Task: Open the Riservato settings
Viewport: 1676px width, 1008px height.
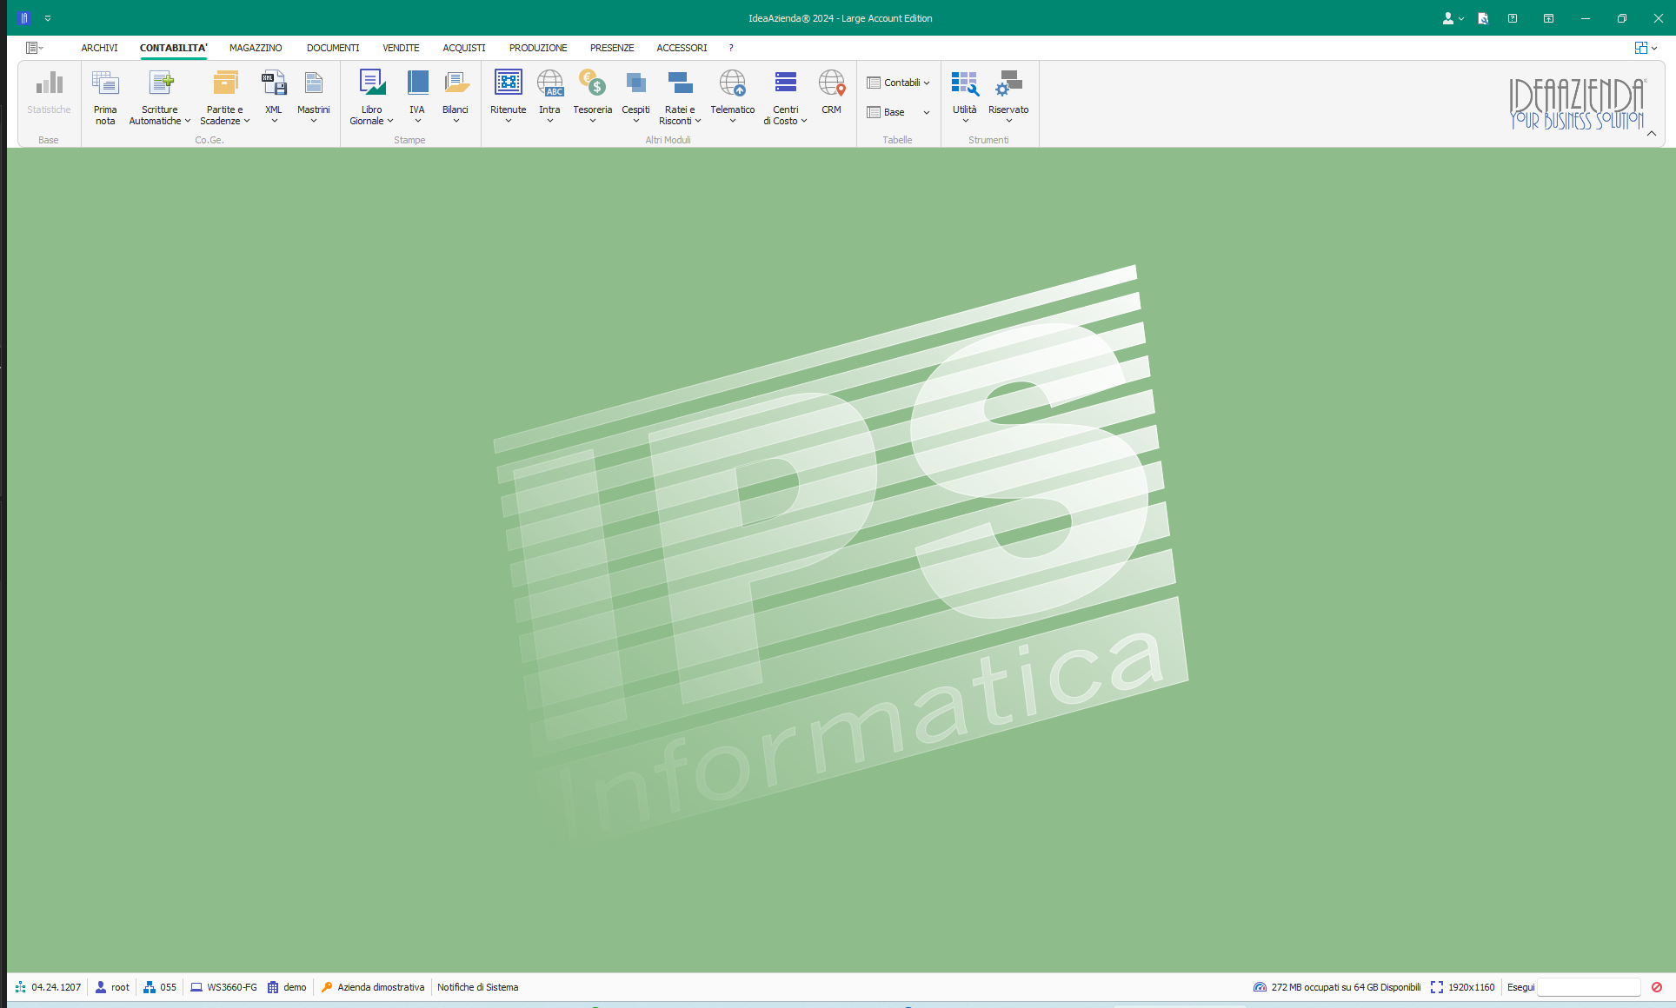Action: pyautogui.click(x=1008, y=96)
